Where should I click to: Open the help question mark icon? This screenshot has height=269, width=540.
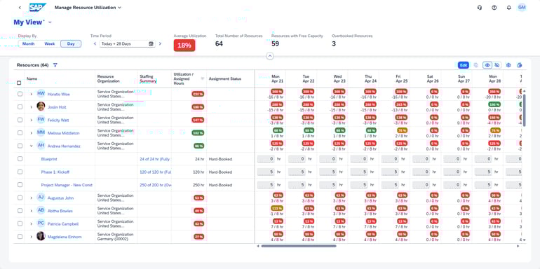click(x=494, y=8)
